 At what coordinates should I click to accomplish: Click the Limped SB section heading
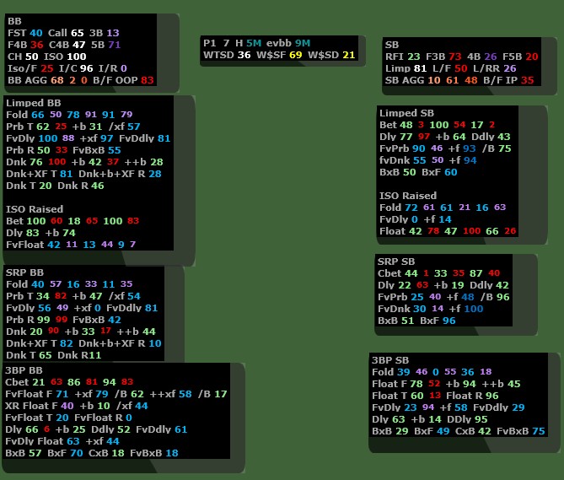[406, 113]
